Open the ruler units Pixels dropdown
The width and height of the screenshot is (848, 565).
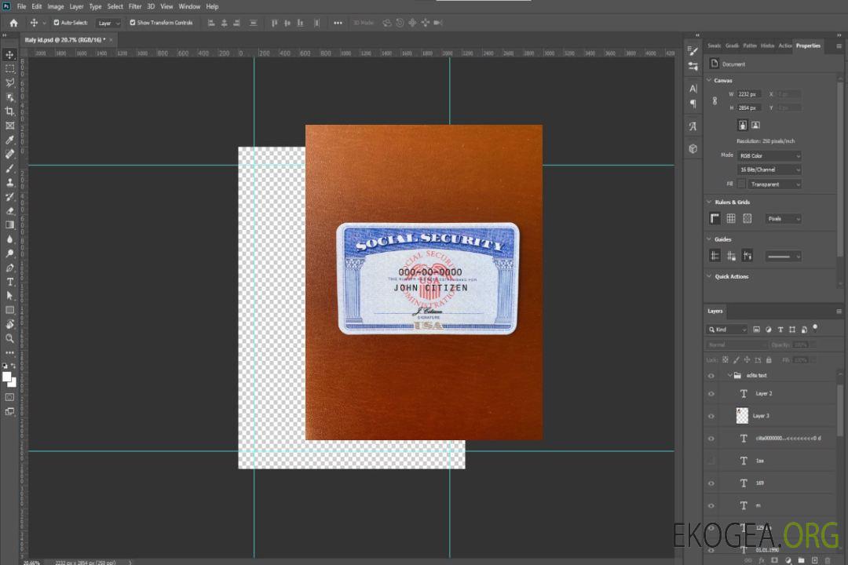tap(784, 219)
